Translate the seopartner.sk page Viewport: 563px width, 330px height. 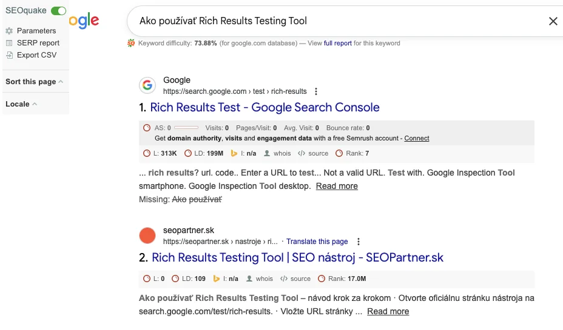click(317, 242)
